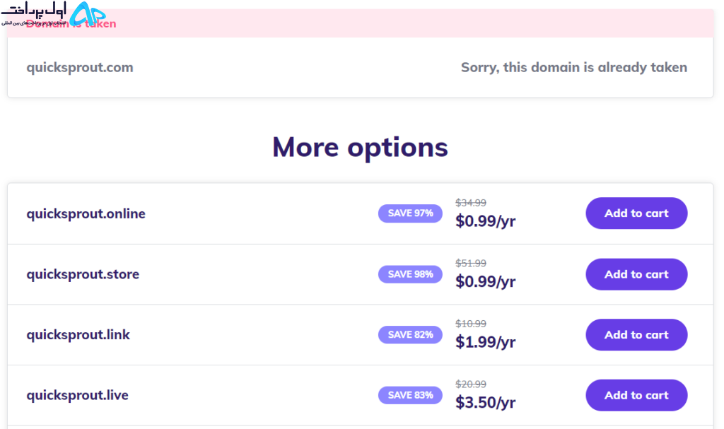This screenshot has height=429, width=724.
Task: Click the Persian logo text watermark
Action: tap(34, 13)
